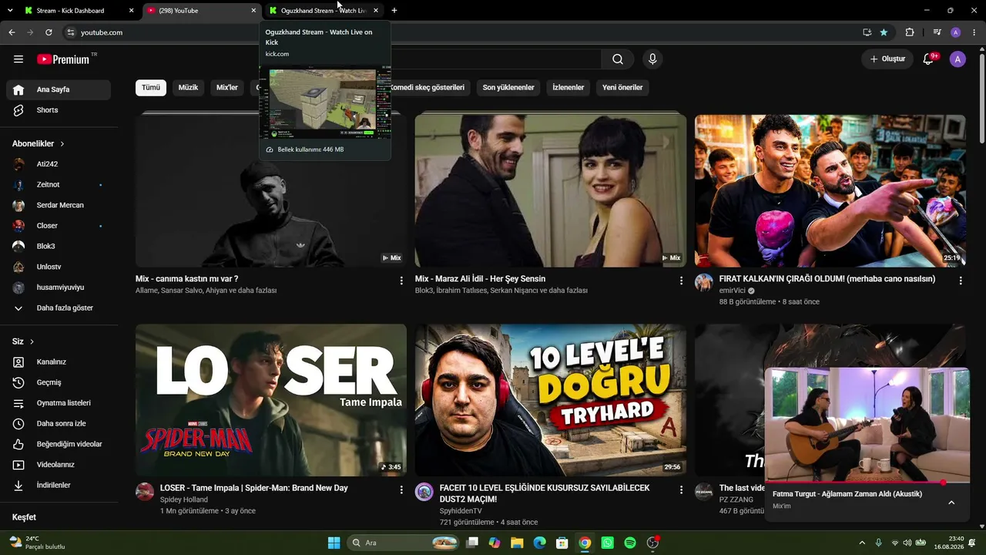Select the Müzik filter chip
The width and height of the screenshot is (986, 555).
coord(189,88)
